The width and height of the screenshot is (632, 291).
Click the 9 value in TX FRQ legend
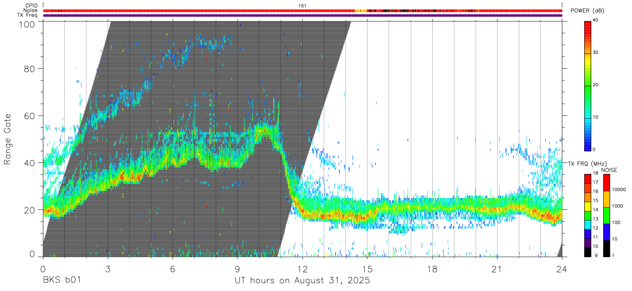tap(596, 255)
